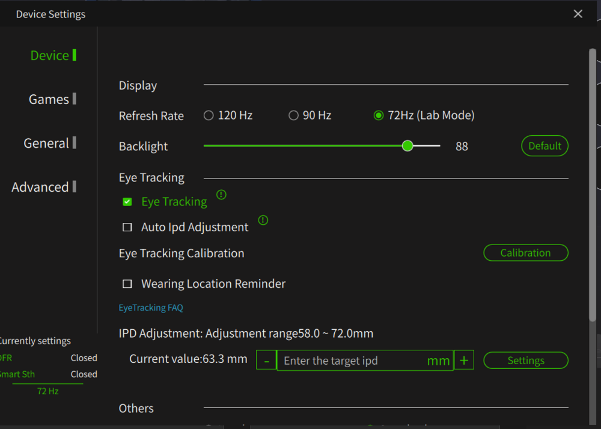Turn on Wearing Location Reminder
Viewport: 601px width, 429px height.
(127, 284)
